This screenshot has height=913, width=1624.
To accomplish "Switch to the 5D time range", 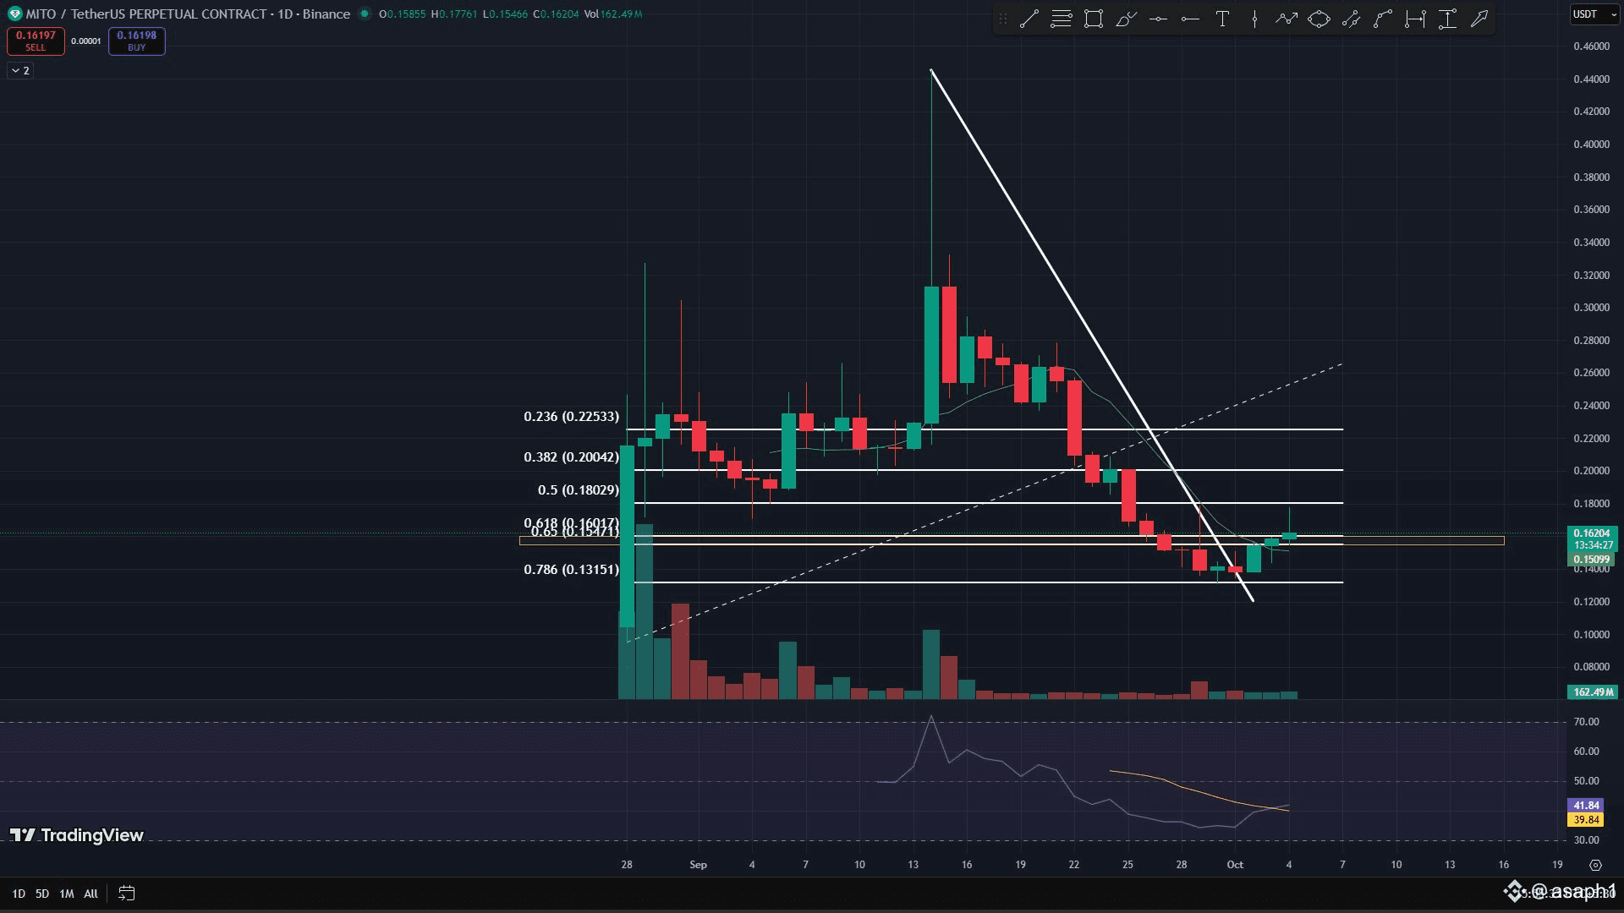I will point(42,894).
